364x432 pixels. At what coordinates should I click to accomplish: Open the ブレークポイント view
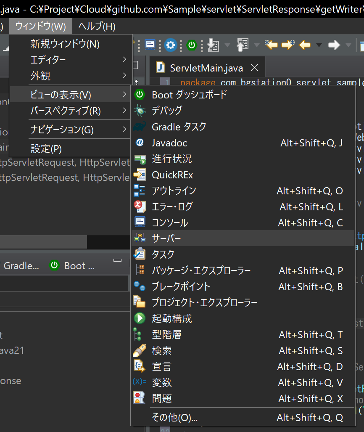(x=243, y=286)
